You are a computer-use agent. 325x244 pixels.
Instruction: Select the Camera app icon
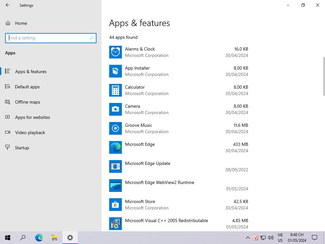116,109
